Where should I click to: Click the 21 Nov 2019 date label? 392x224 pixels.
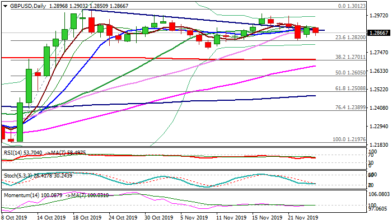pos(304,217)
